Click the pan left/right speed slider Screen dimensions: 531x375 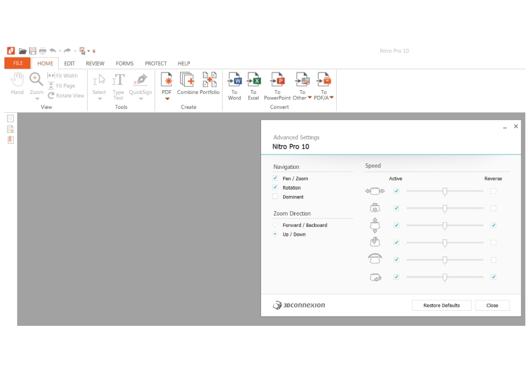click(x=445, y=191)
